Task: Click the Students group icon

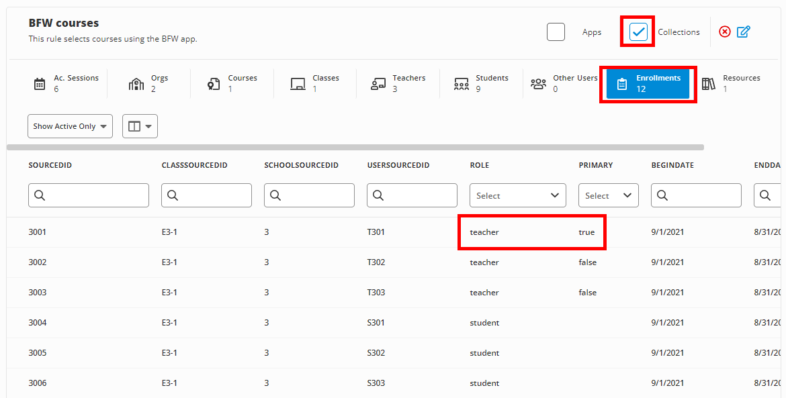Action: pyautogui.click(x=461, y=83)
